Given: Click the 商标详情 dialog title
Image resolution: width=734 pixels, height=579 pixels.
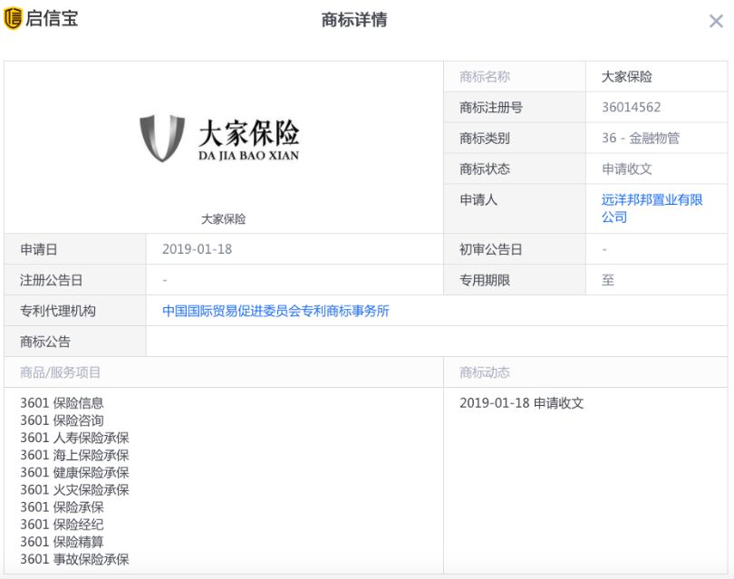Looking at the screenshot, I should point(354,20).
